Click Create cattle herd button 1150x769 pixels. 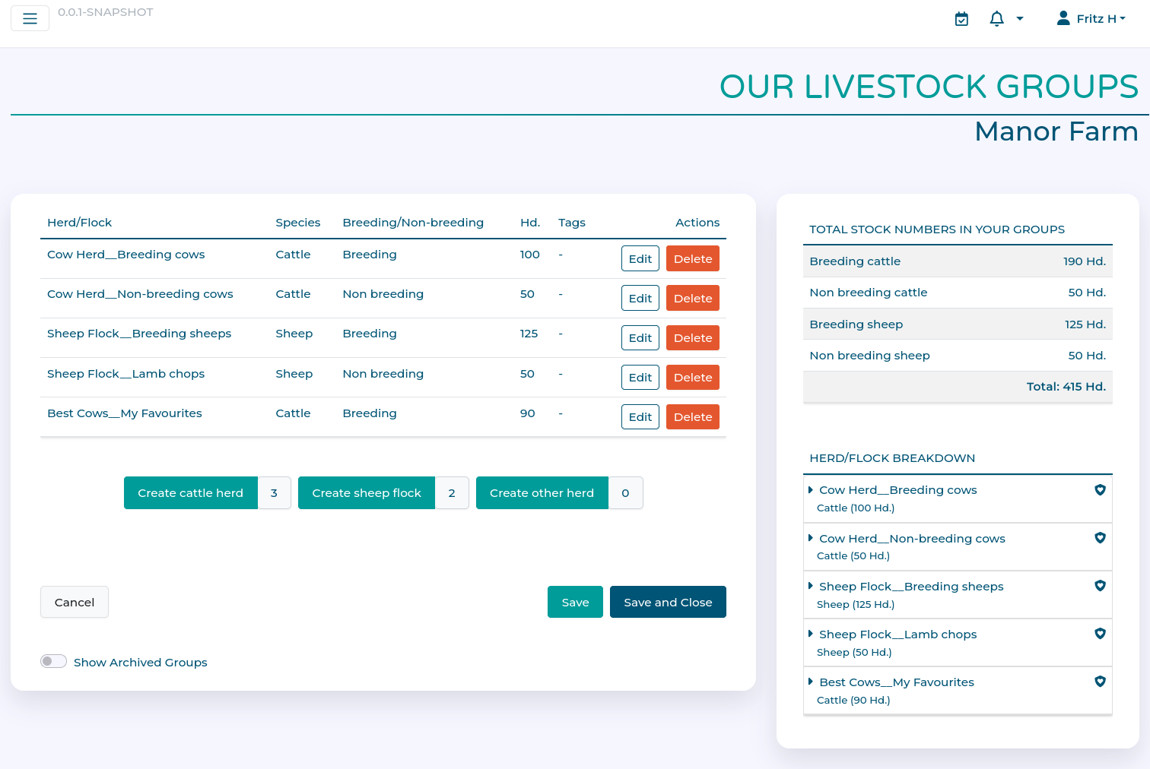click(x=191, y=493)
